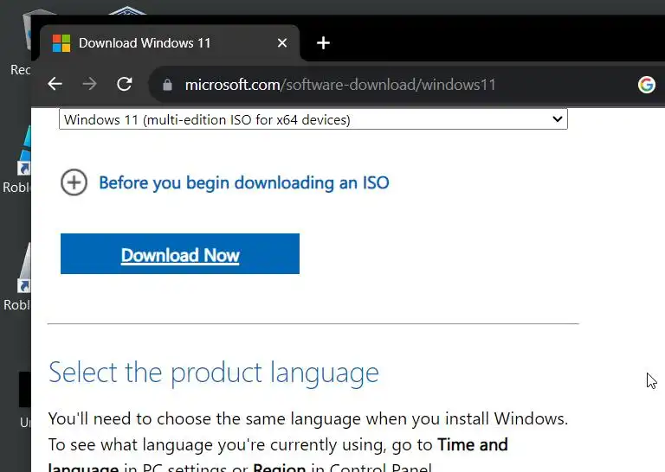Click the browser forward arrow
The height and width of the screenshot is (472, 665).
[x=89, y=84]
